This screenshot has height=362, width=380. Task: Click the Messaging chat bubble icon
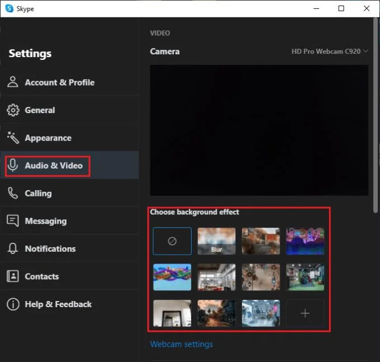13,220
